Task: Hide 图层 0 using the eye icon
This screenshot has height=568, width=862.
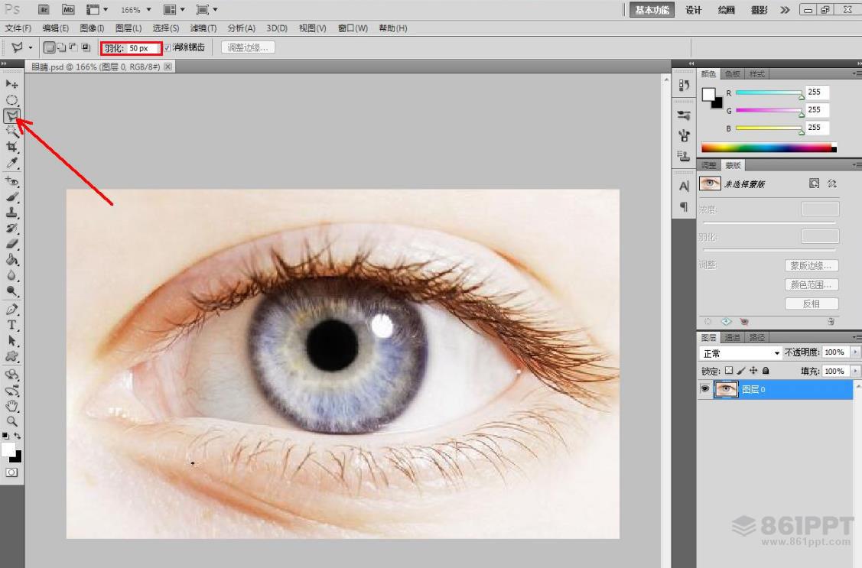Action: [x=705, y=390]
